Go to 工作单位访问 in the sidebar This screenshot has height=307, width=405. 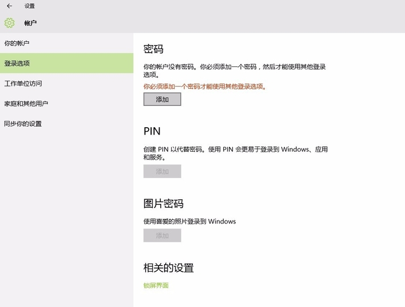pyautogui.click(x=23, y=84)
